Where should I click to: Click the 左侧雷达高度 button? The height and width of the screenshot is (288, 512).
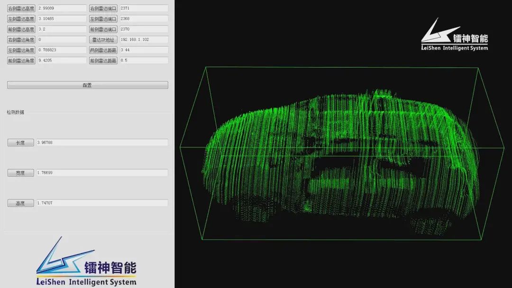pyautogui.click(x=21, y=19)
